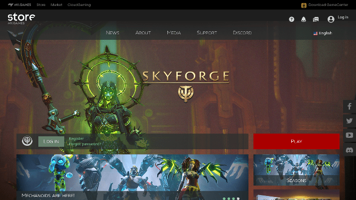Open the chat messages icon

click(316, 19)
